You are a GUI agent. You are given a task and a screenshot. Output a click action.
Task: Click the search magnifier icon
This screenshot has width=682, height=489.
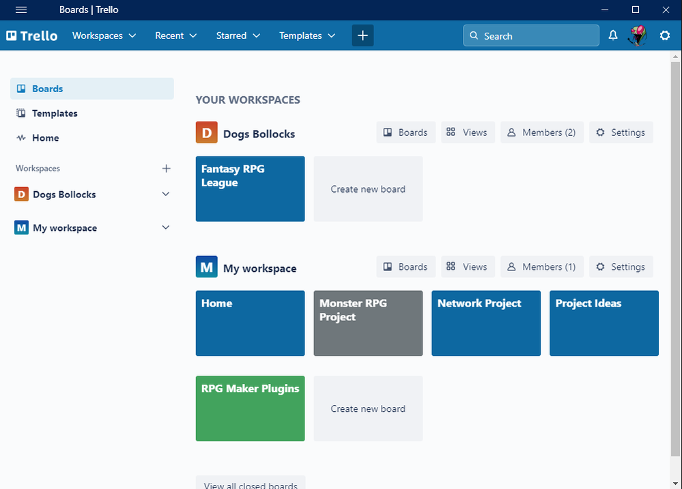[474, 36]
